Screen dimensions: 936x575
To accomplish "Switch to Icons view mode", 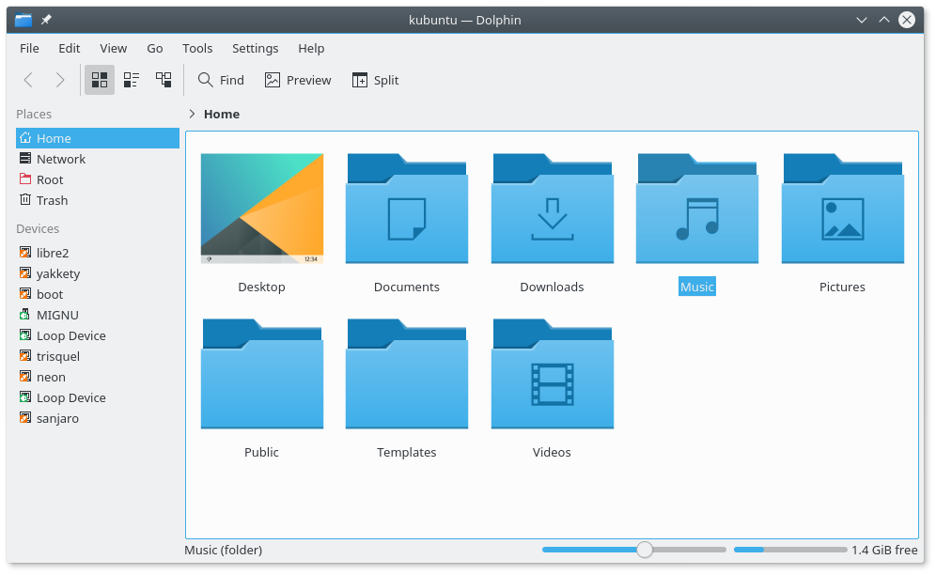I will coord(99,80).
